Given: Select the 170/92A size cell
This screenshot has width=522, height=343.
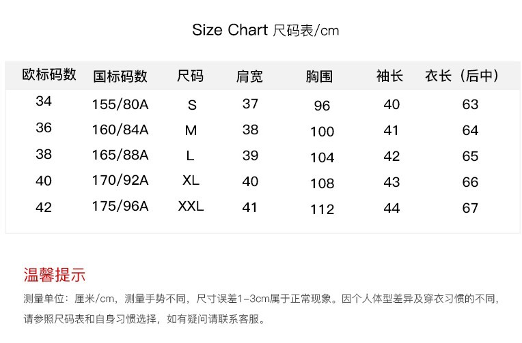Looking at the screenshot, I should pos(120,181).
